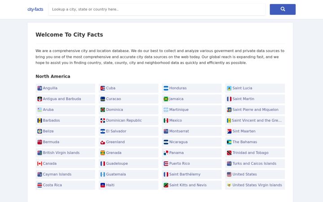
Task: Open the United States Virgin Islands link
Action: [255, 185]
